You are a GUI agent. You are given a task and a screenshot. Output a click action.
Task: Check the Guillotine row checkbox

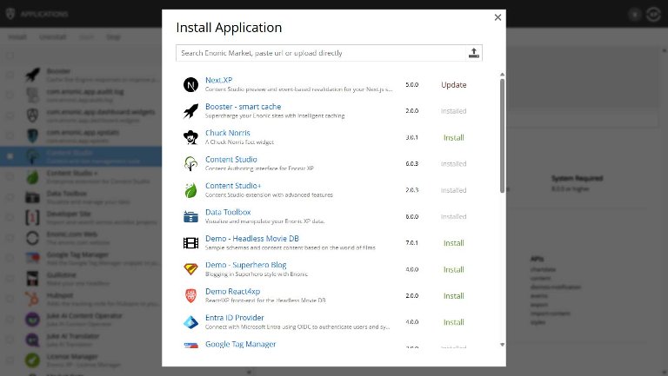pos(10,278)
